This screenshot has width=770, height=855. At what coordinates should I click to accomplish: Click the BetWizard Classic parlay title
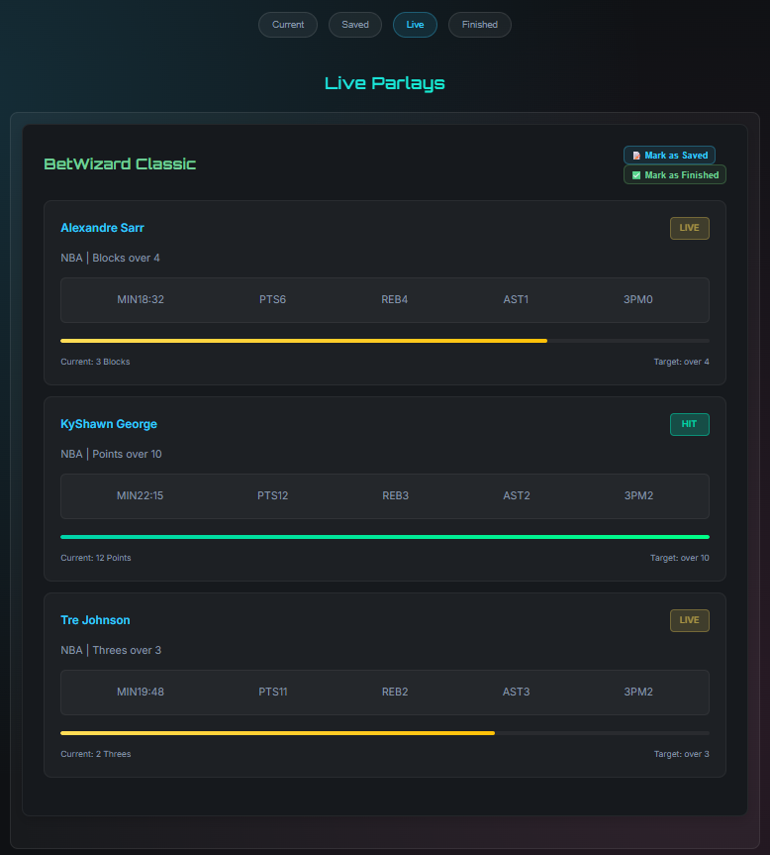coord(121,164)
